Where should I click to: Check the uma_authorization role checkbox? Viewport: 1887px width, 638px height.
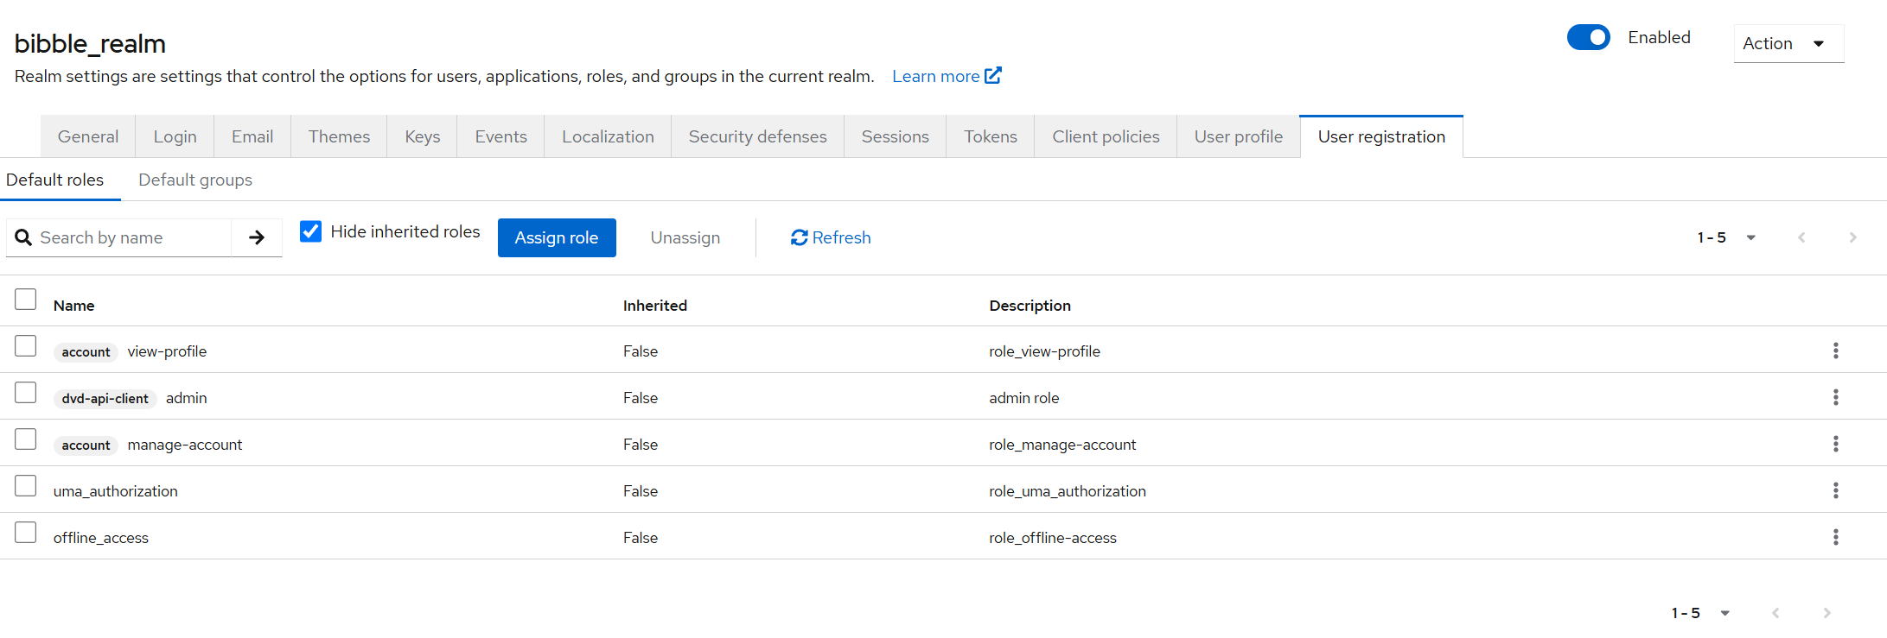(x=26, y=485)
